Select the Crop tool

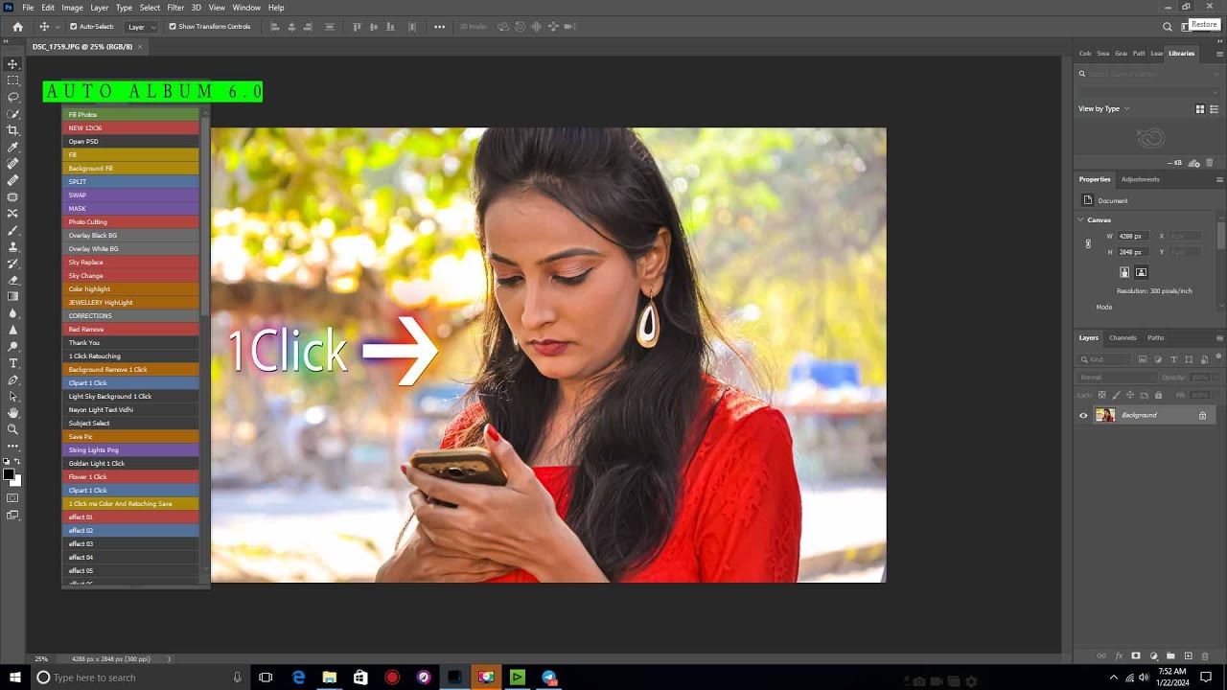point(12,130)
